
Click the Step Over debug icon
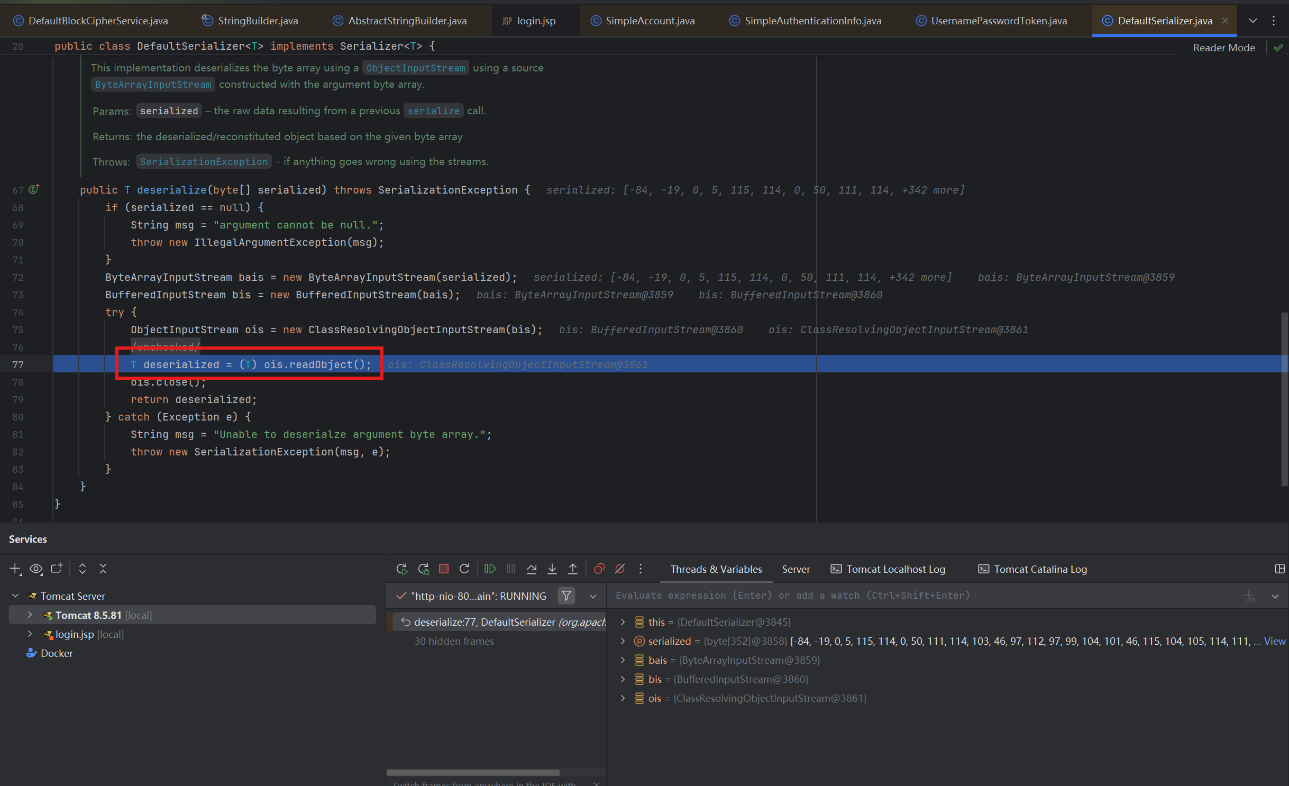pyautogui.click(x=532, y=569)
